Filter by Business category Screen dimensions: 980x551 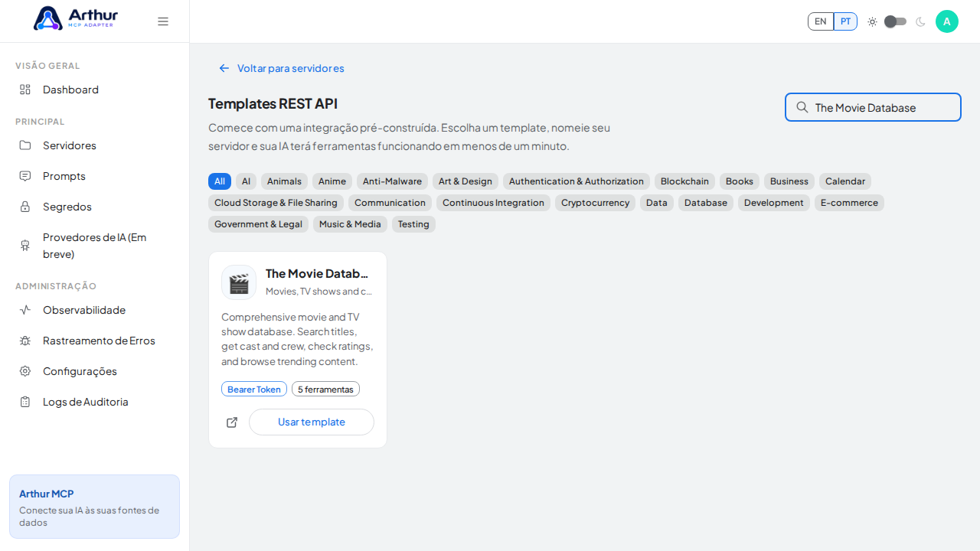click(789, 181)
